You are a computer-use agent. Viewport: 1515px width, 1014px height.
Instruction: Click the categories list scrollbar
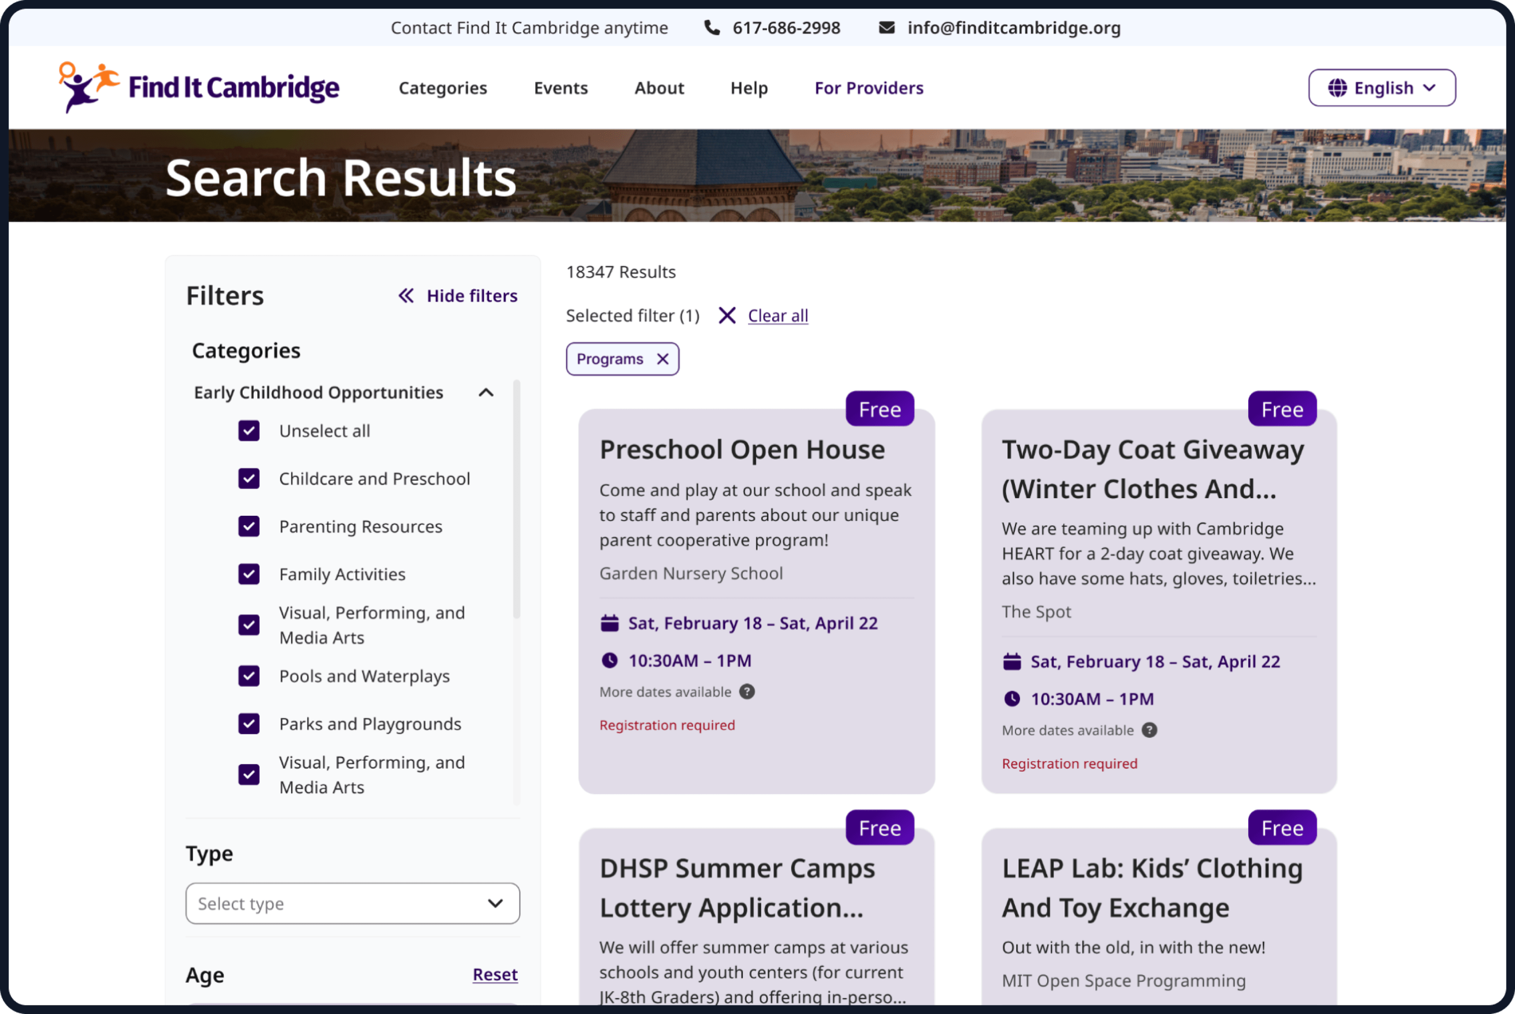[x=516, y=499]
